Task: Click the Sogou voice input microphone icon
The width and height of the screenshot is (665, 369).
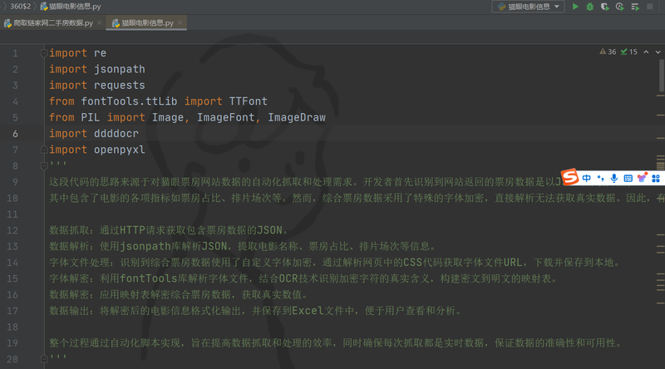Action: tap(613, 179)
